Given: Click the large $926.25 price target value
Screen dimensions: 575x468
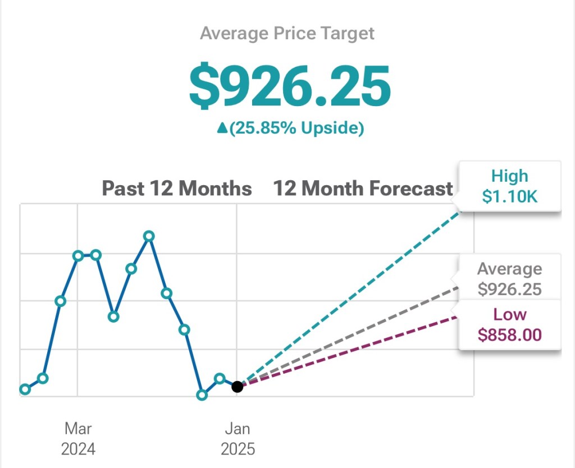Looking at the screenshot, I should (x=289, y=87).
